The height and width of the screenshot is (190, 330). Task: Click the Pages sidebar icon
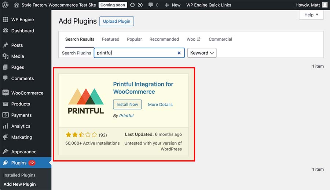[5, 67]
